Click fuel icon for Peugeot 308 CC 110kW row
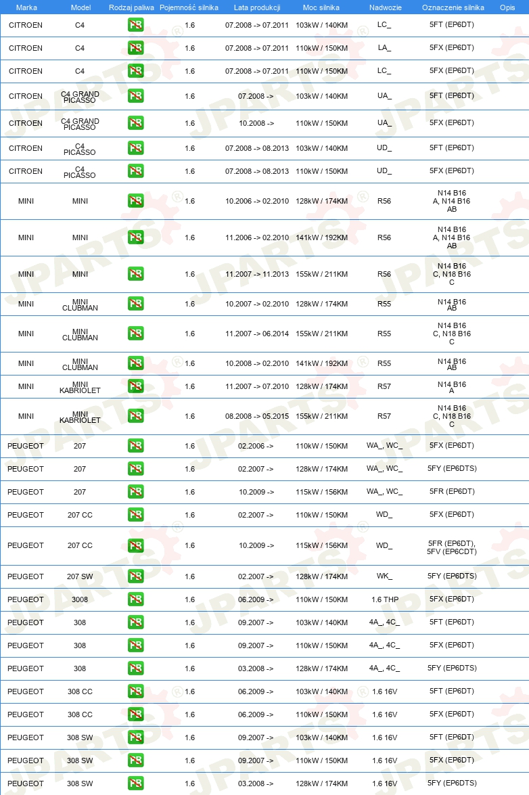The image size is (529, 795). tap(136, 714)
